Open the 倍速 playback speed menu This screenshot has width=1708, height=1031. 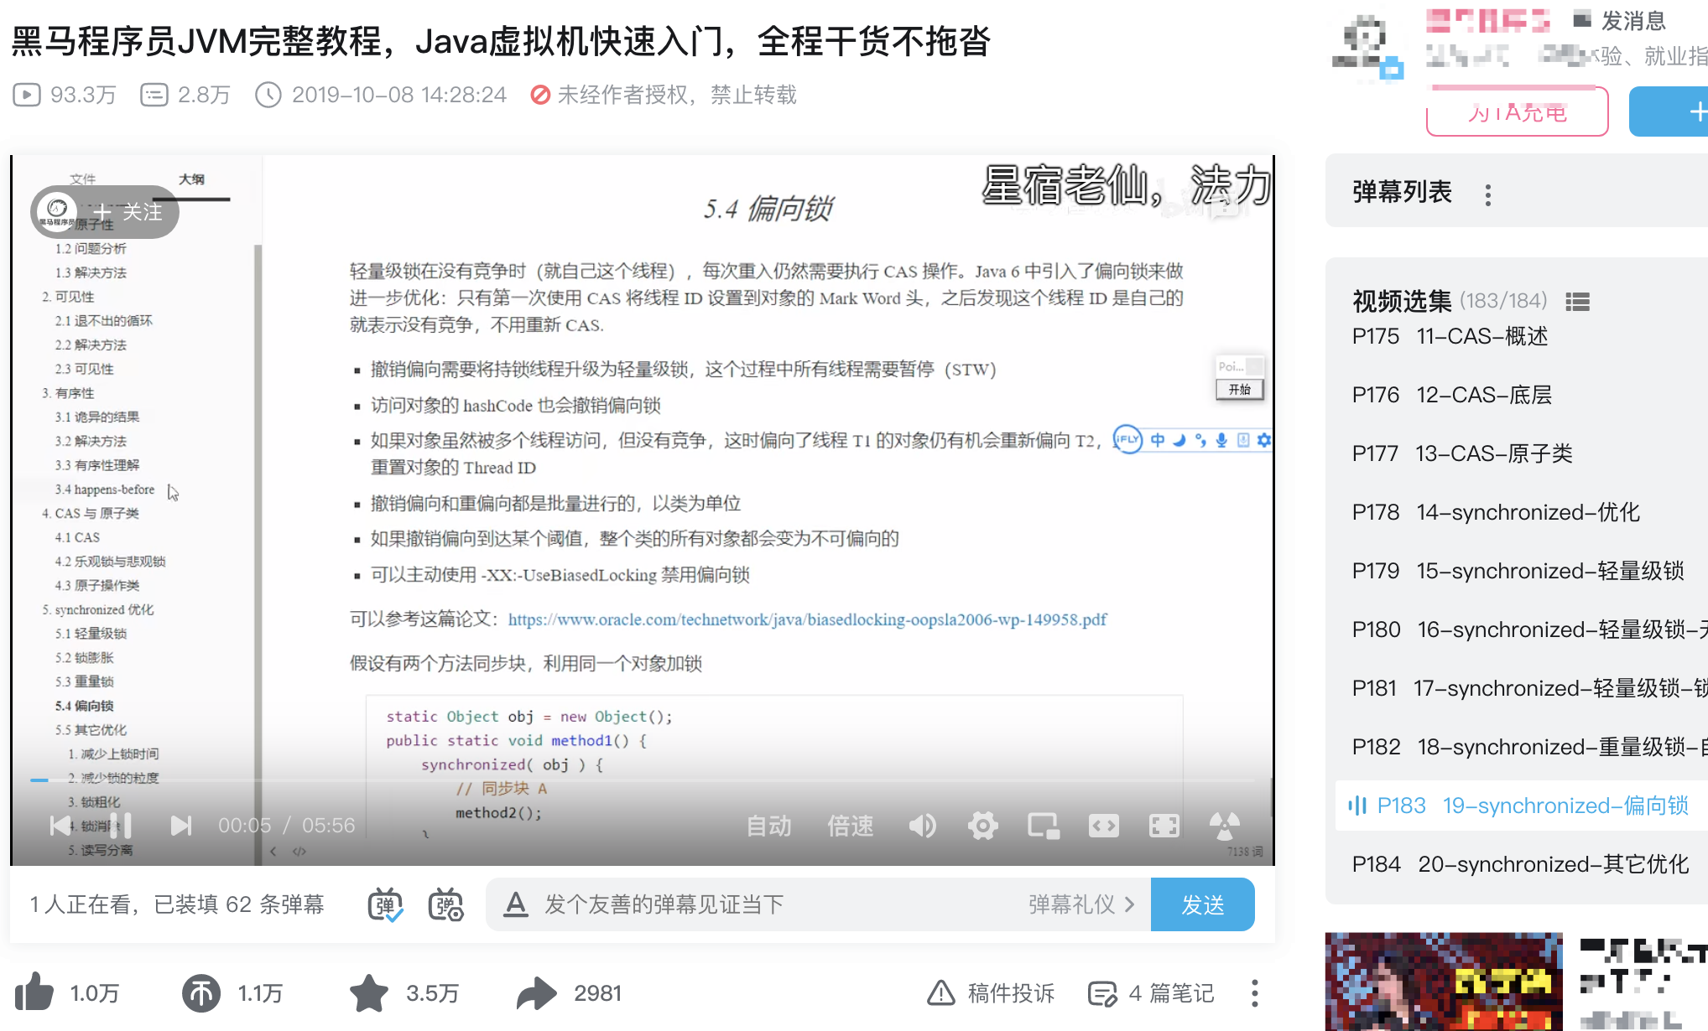[849, 826]
